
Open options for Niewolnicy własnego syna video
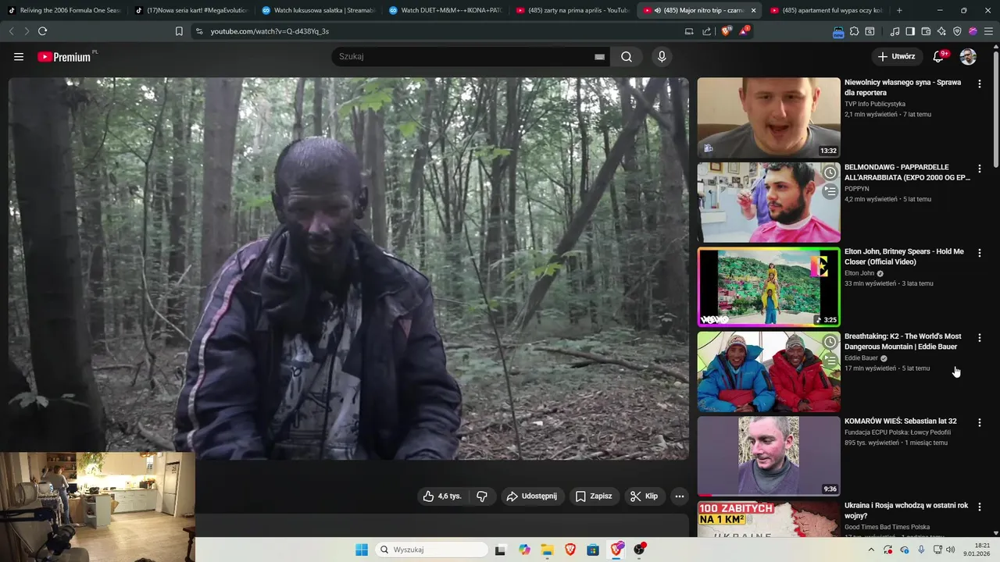[980, 84]
